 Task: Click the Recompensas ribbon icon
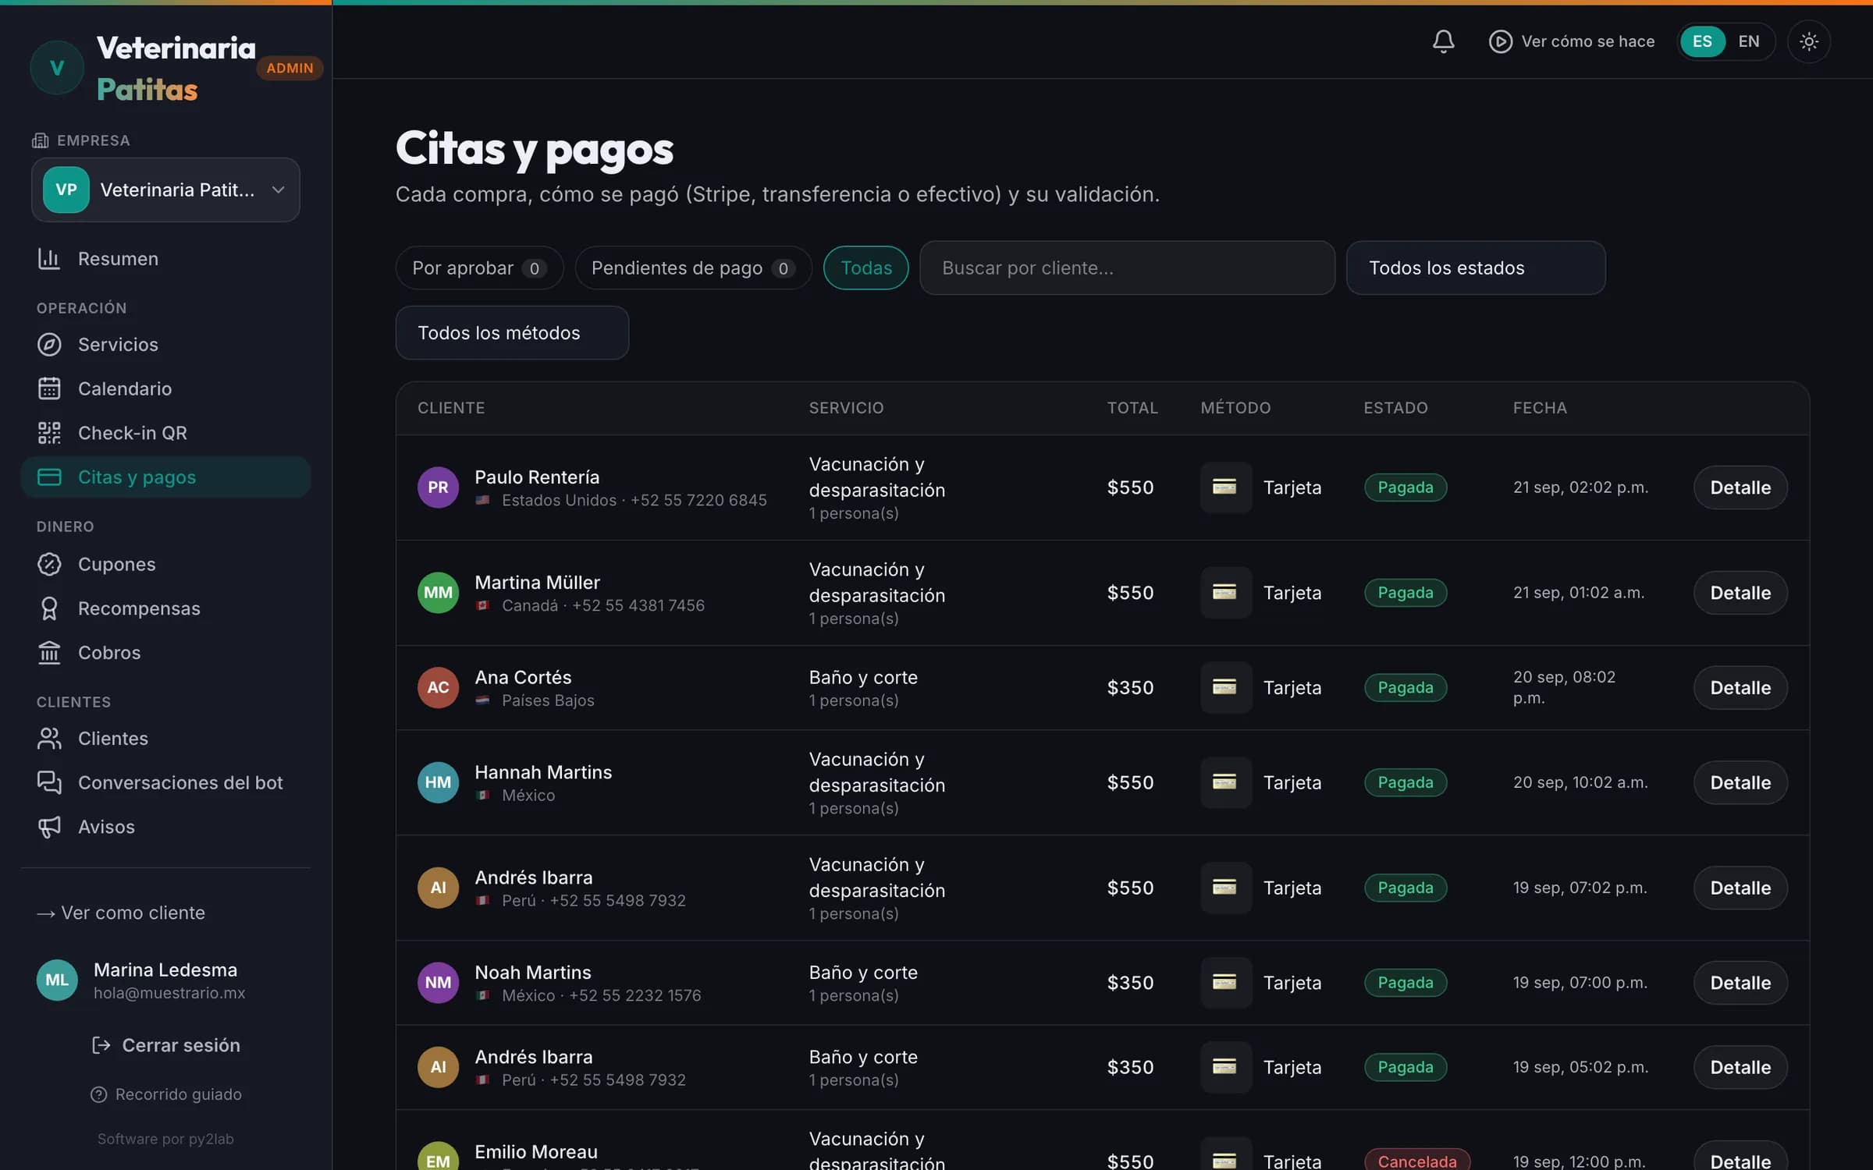point(49,608)
